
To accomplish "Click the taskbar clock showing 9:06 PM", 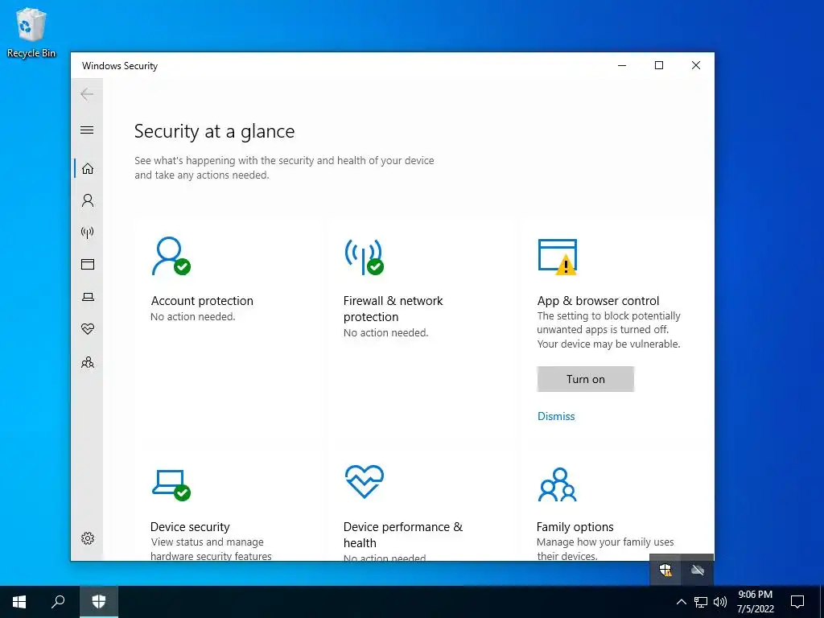I will (755, 602).
